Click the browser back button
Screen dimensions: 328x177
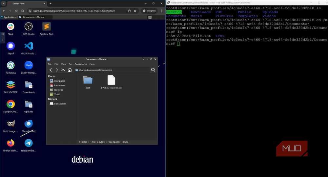tap(4, 11)
